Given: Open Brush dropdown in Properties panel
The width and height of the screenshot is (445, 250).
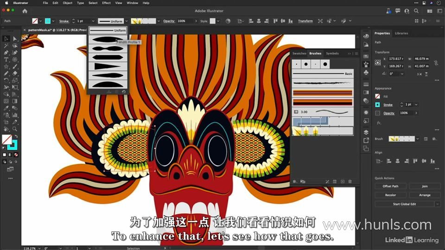Looking at the screenshot, I should pyautogui.click(x=417, y=139).
